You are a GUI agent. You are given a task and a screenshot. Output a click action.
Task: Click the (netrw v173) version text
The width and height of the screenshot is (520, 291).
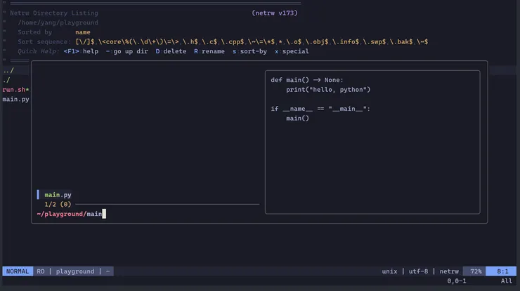[x=275, y=13]
